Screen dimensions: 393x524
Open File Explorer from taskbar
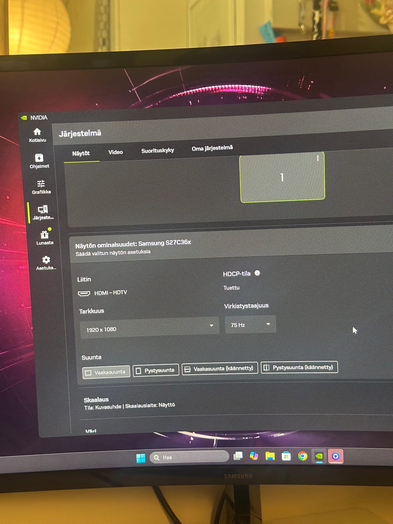pos(270,456)
